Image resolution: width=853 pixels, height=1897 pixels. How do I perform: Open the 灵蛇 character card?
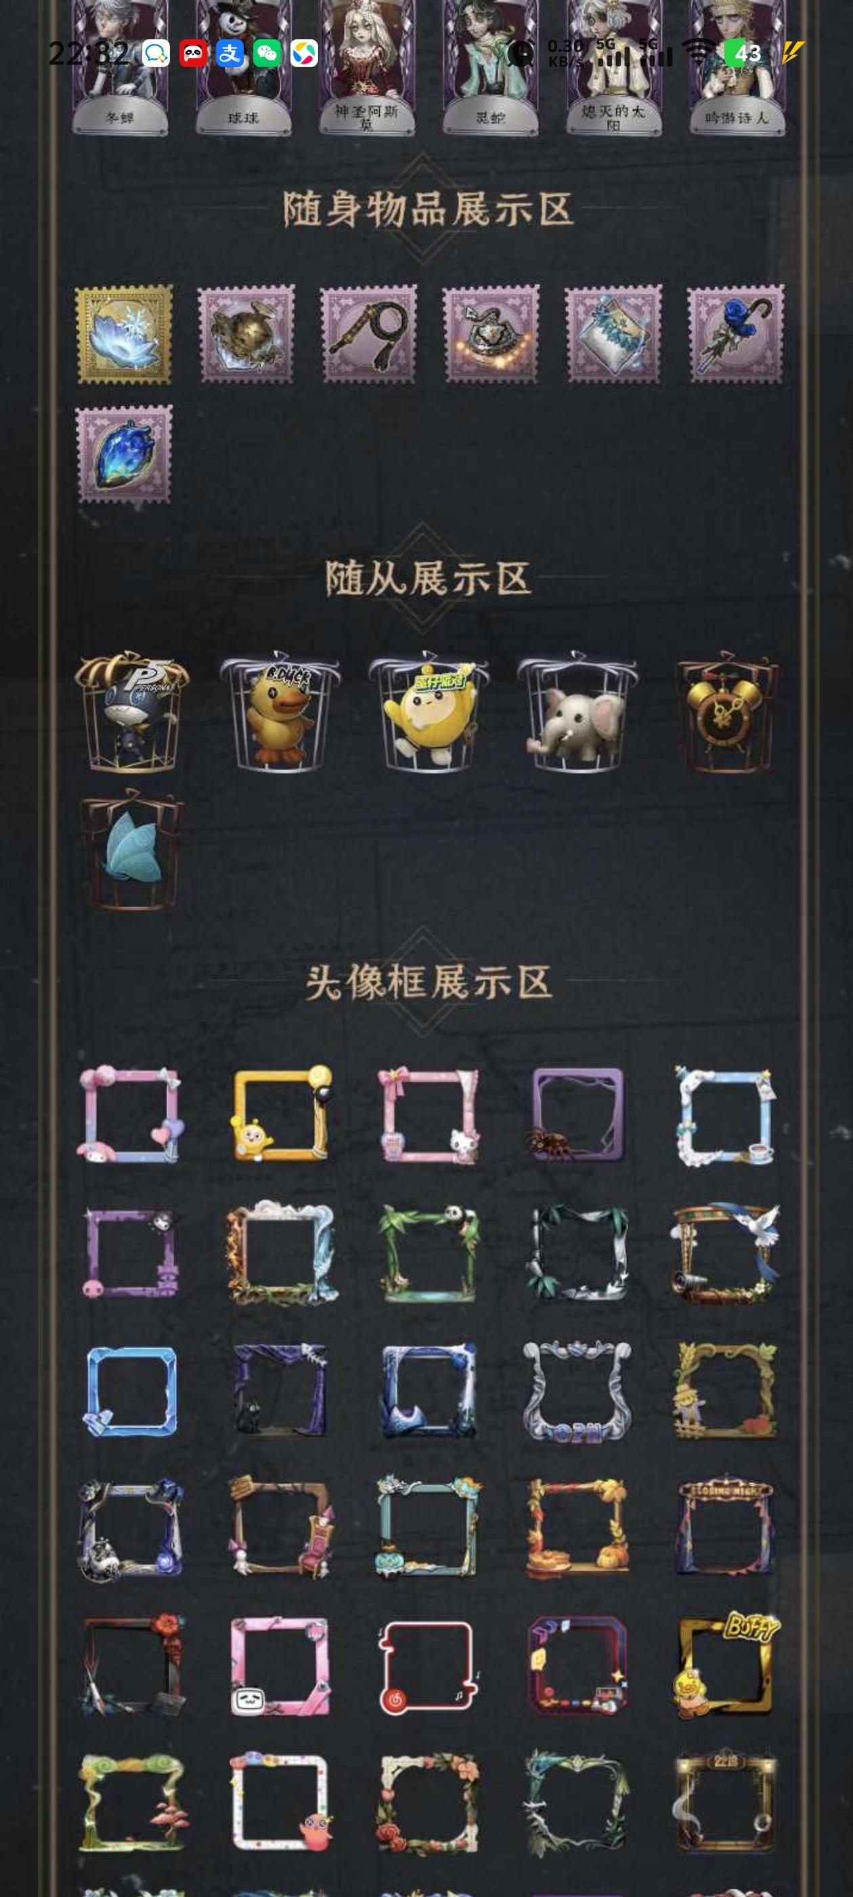coord(491,68)
